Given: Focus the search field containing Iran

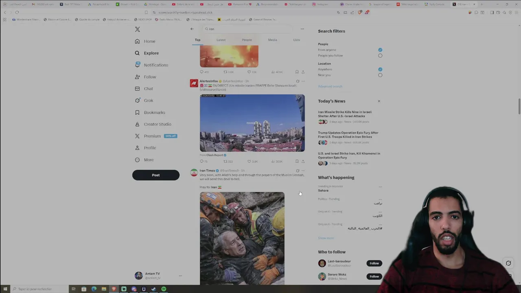Looking at the screenshot, I should pos(247,29).
